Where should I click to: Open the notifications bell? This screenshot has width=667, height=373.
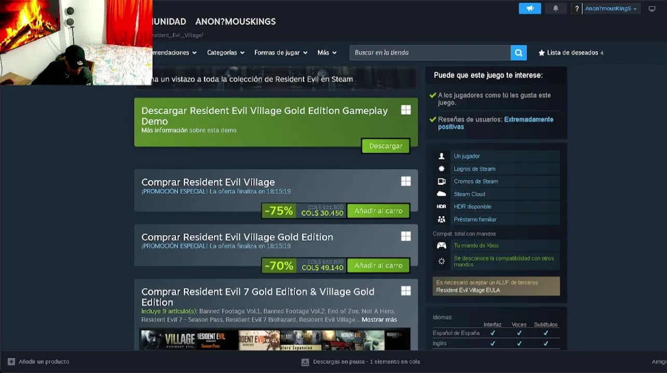click(x=555, y=9)
